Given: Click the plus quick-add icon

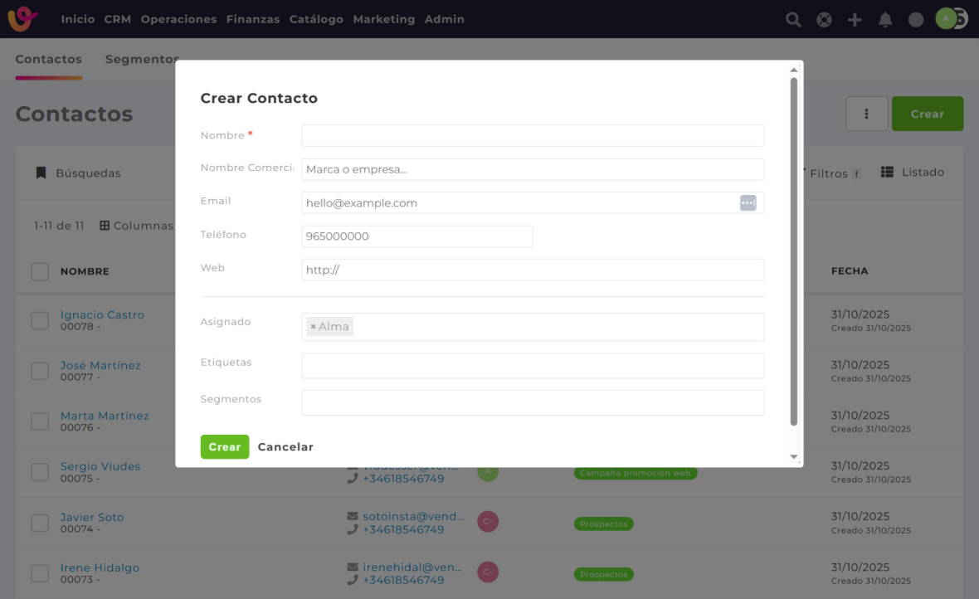Looking at the screenshot, I should point(855,19).
